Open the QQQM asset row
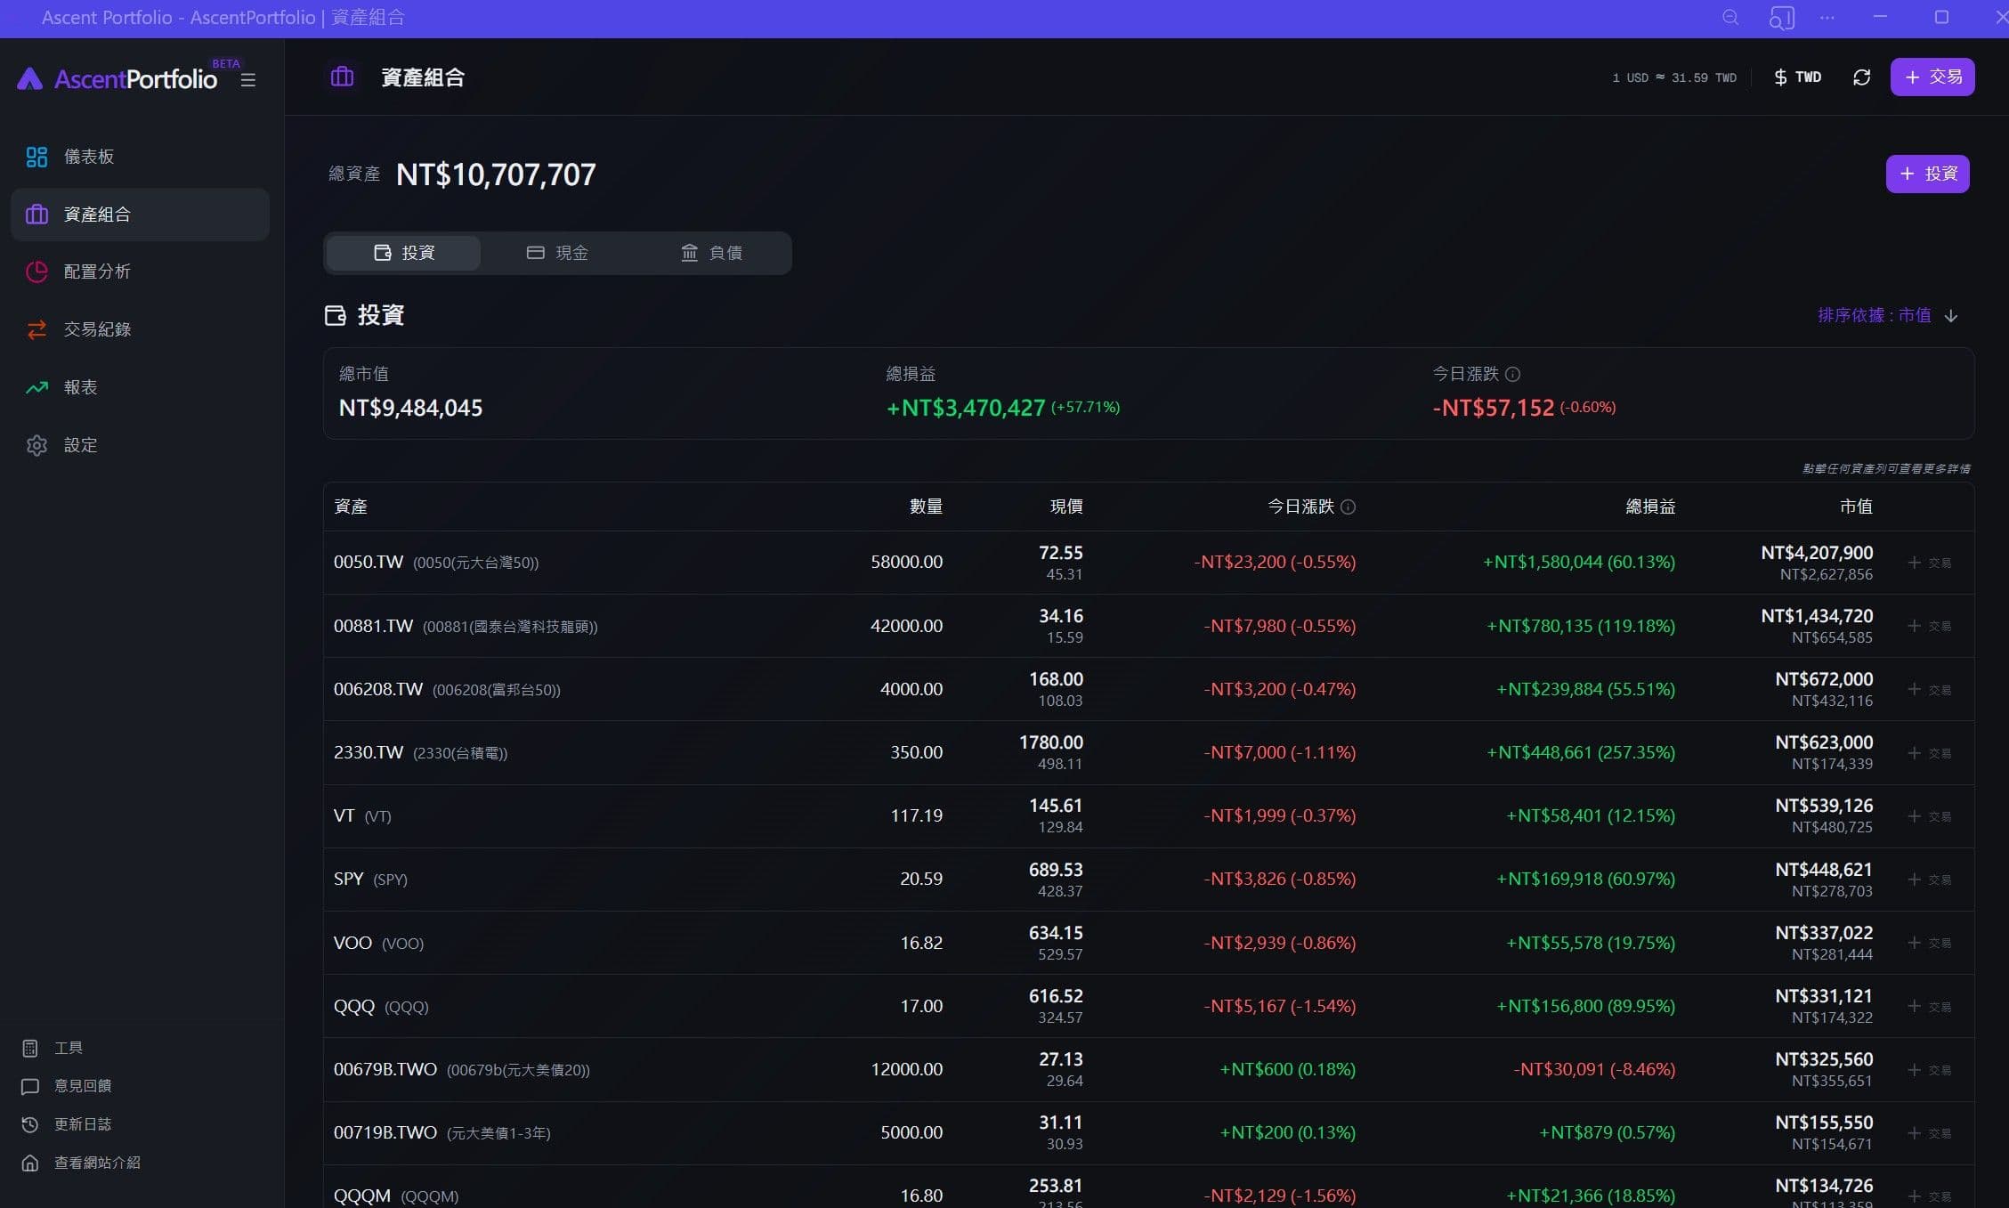 (x=1148, y=1188)
